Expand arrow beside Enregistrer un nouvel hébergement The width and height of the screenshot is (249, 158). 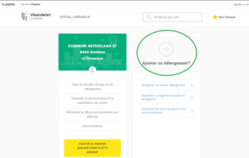[192, 85]
